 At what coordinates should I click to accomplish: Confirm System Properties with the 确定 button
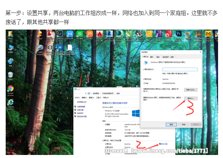(171, 124)
